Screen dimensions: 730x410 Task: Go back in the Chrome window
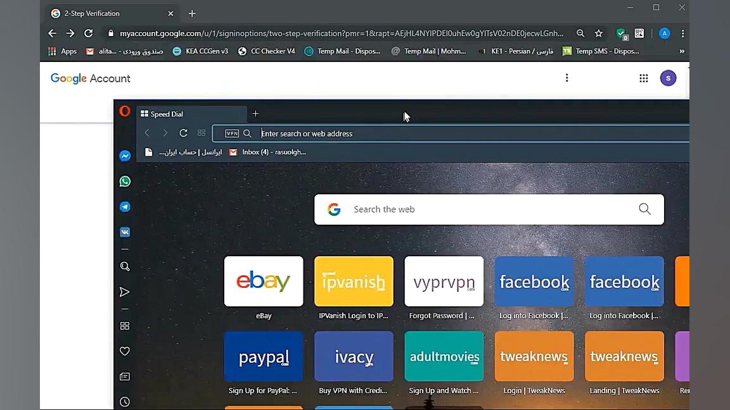tap(52, 34)
